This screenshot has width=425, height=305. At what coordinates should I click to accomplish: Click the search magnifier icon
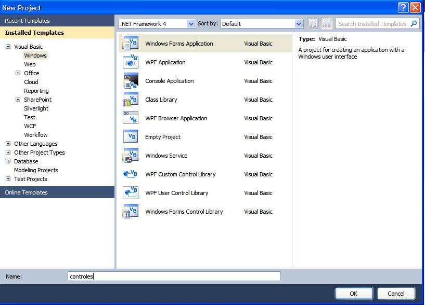(414, 23)
